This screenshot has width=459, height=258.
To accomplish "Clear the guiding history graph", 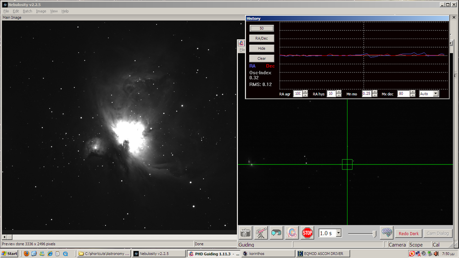I will 262,58.
